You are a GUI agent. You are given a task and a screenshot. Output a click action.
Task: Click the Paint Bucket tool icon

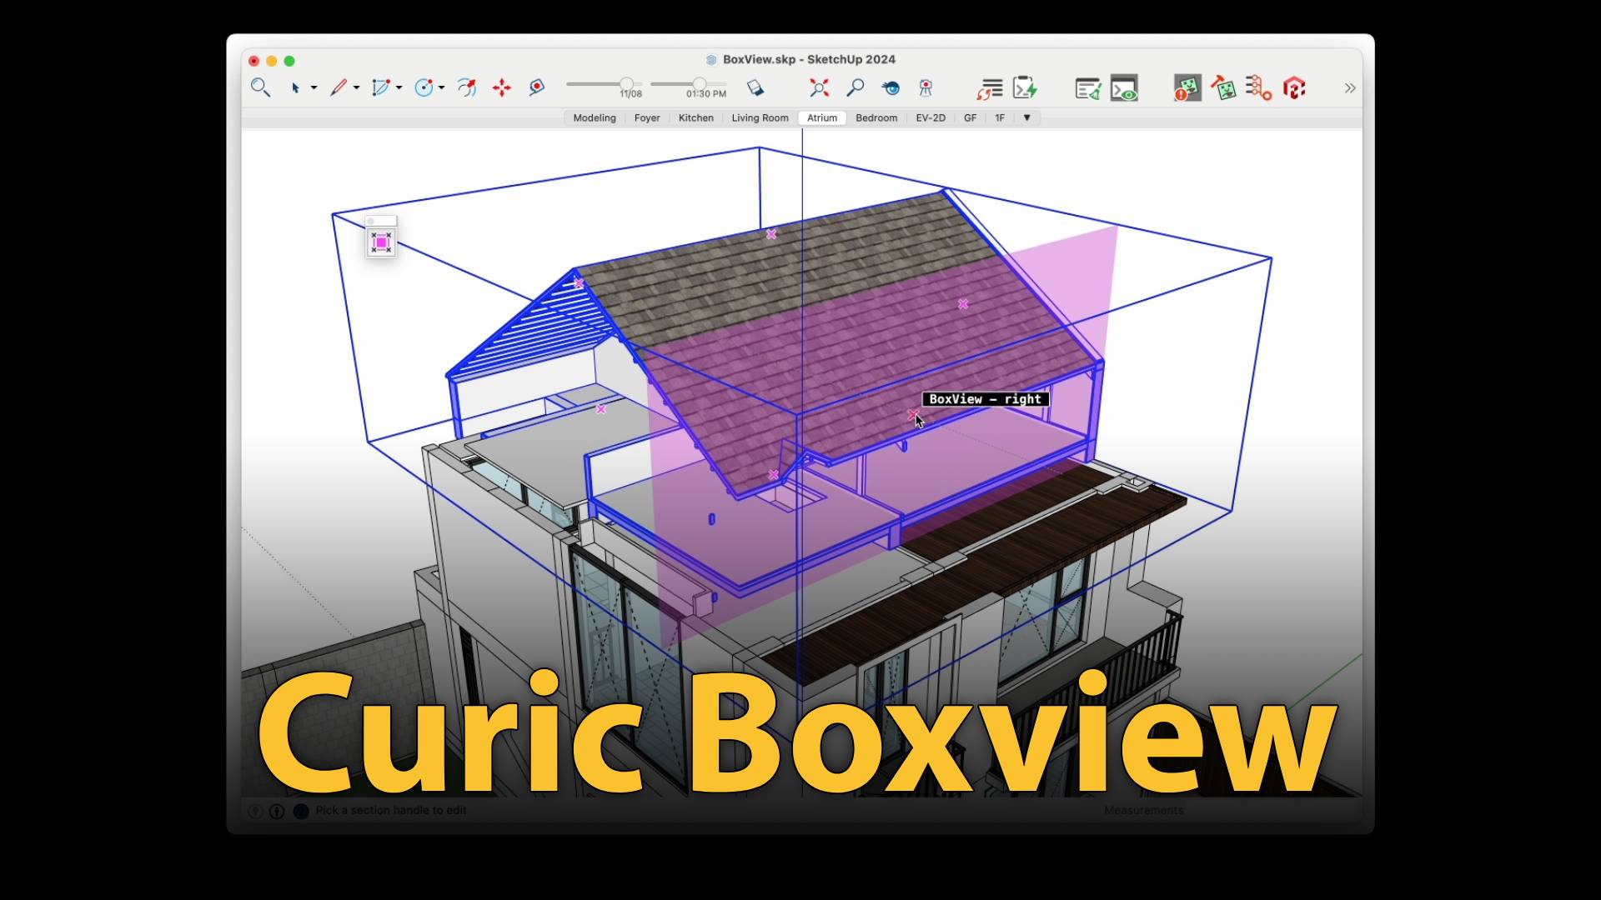point(755,87)
